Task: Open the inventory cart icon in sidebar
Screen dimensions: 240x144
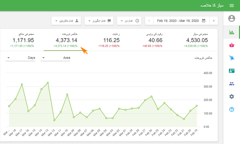Action: click(x=232, y=58)
